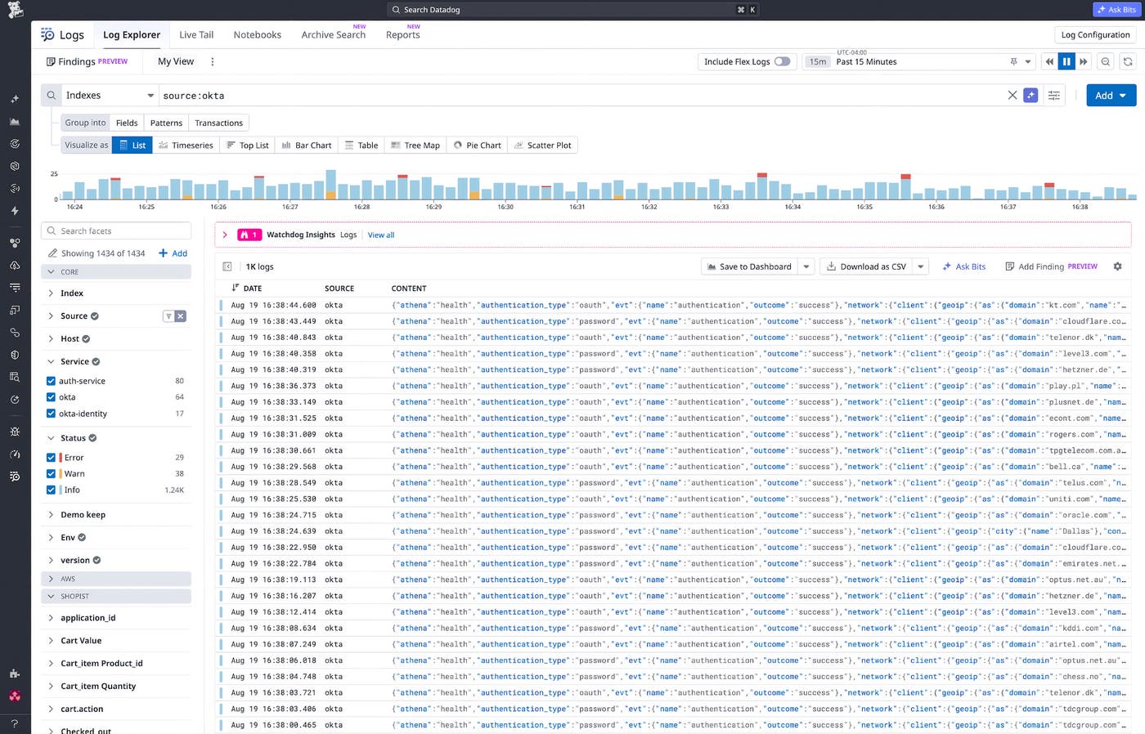Uncheck the Info status checkbox

(51, 490)
